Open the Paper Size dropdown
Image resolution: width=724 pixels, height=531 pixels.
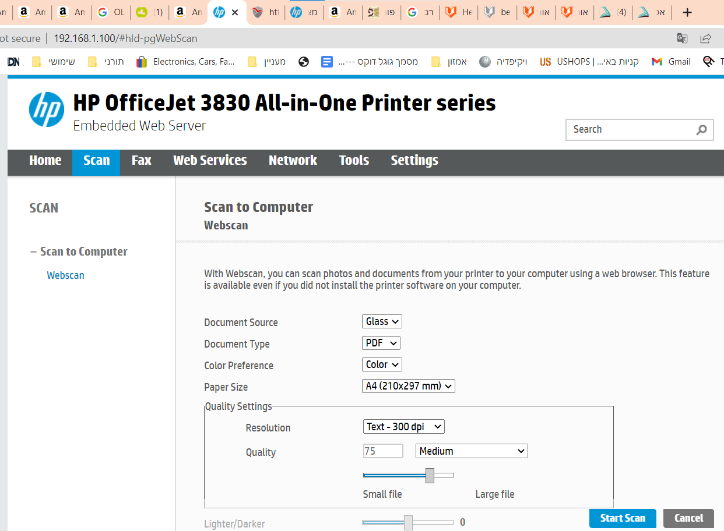408,386
